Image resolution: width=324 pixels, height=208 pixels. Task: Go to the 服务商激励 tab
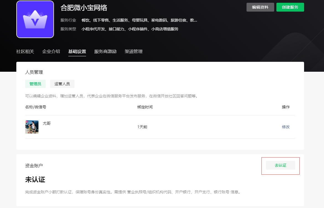point(105,52)
